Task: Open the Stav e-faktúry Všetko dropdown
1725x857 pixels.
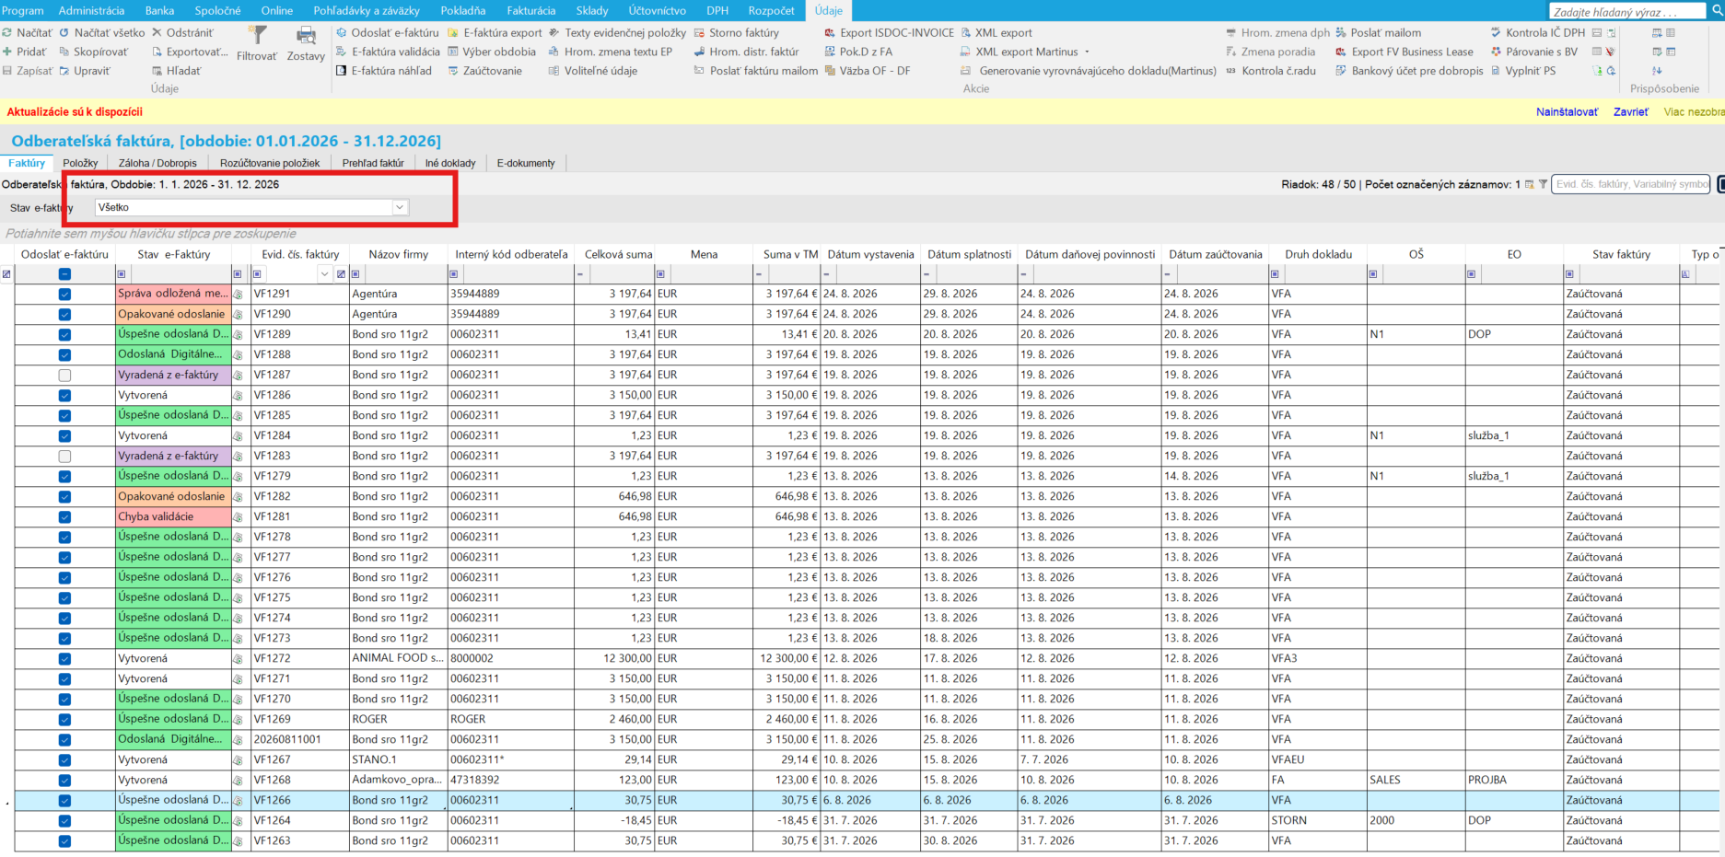Action: 400,208
